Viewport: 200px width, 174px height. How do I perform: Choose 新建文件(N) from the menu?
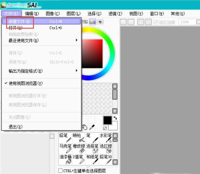point(41,21)
